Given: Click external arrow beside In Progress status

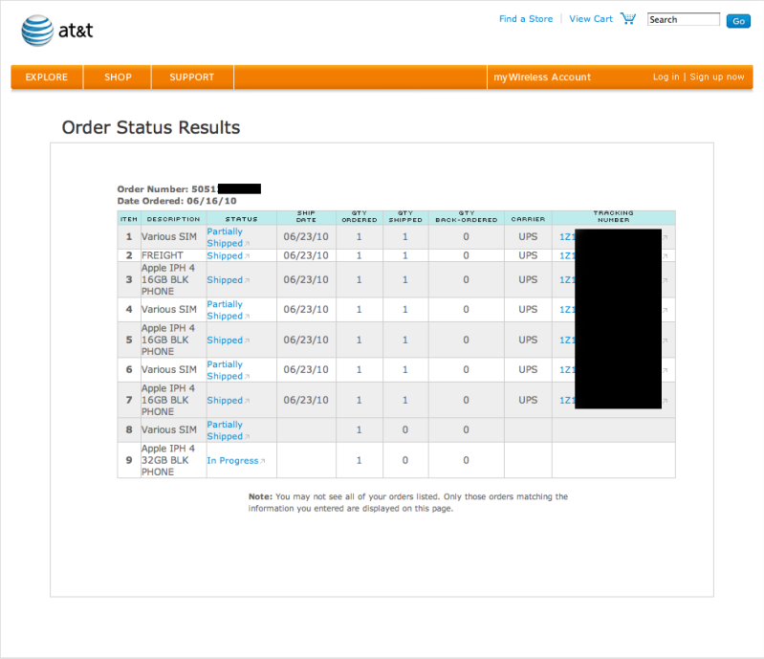Looking at the screenshot, I should point(263,461).
